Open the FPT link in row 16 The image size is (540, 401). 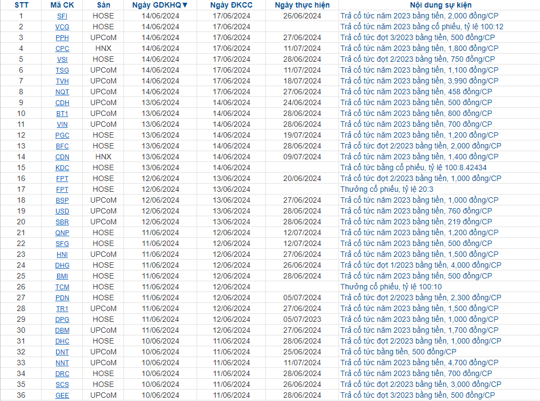(62, 179)
